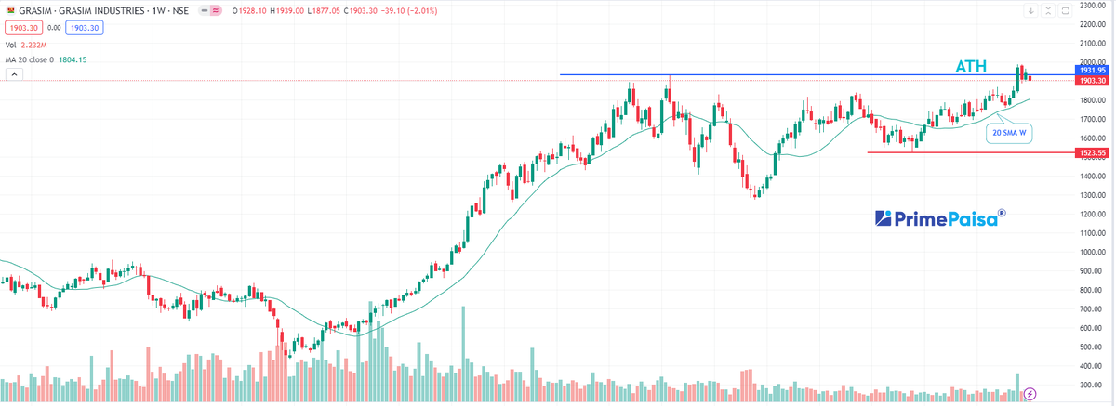The image size is (1116, 406).
Task: Click the 1000.00 price scale label
Action: tap(1092, 252)
